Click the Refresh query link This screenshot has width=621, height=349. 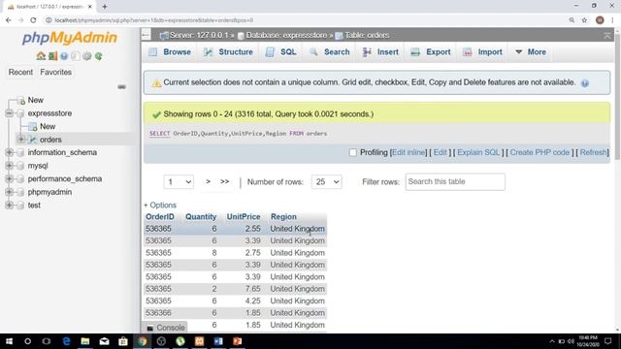coord(593,153)
